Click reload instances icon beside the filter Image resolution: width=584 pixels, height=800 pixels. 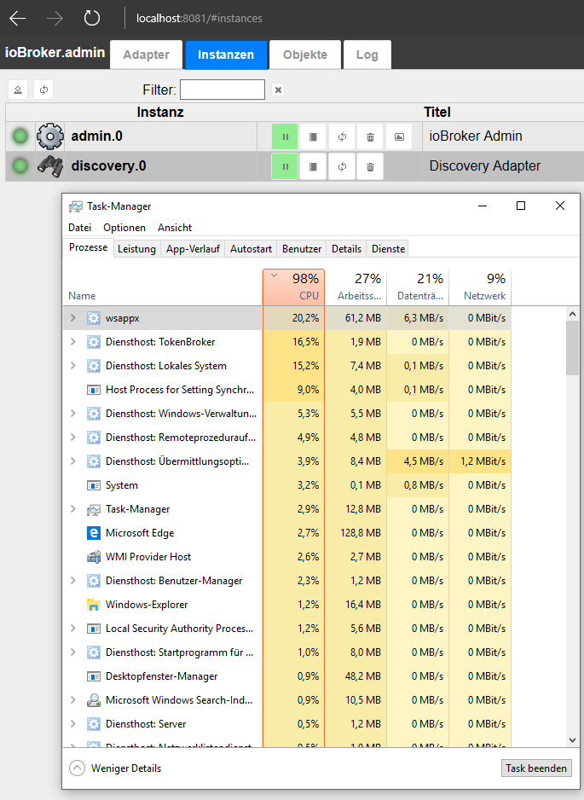pos(43,90)
